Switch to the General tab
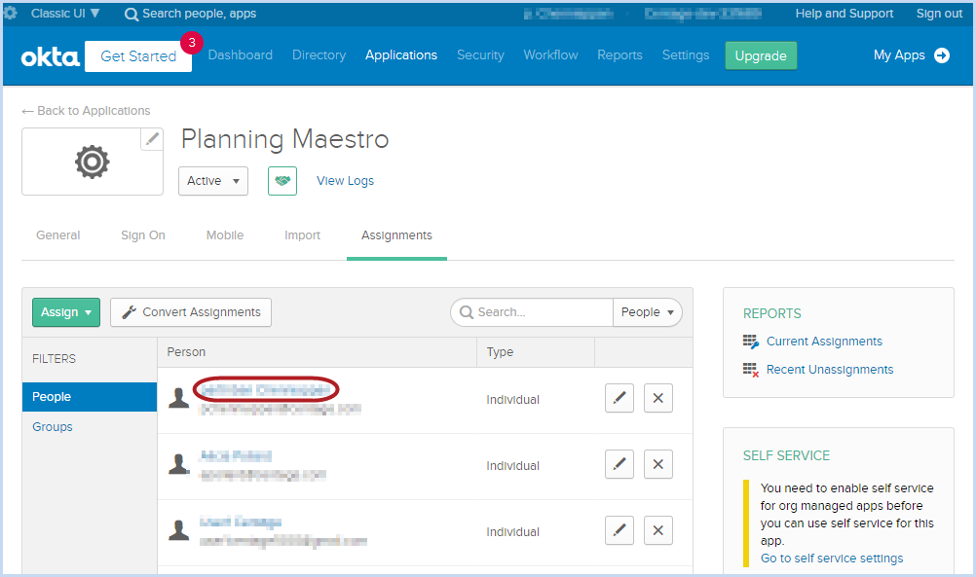This screenshot has height=577, width=976. coord(57,235)
